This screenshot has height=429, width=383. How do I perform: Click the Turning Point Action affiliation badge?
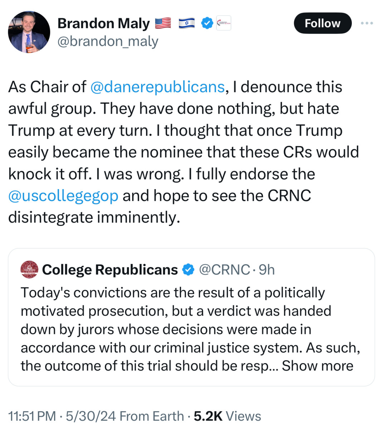[x=224, y=23]
